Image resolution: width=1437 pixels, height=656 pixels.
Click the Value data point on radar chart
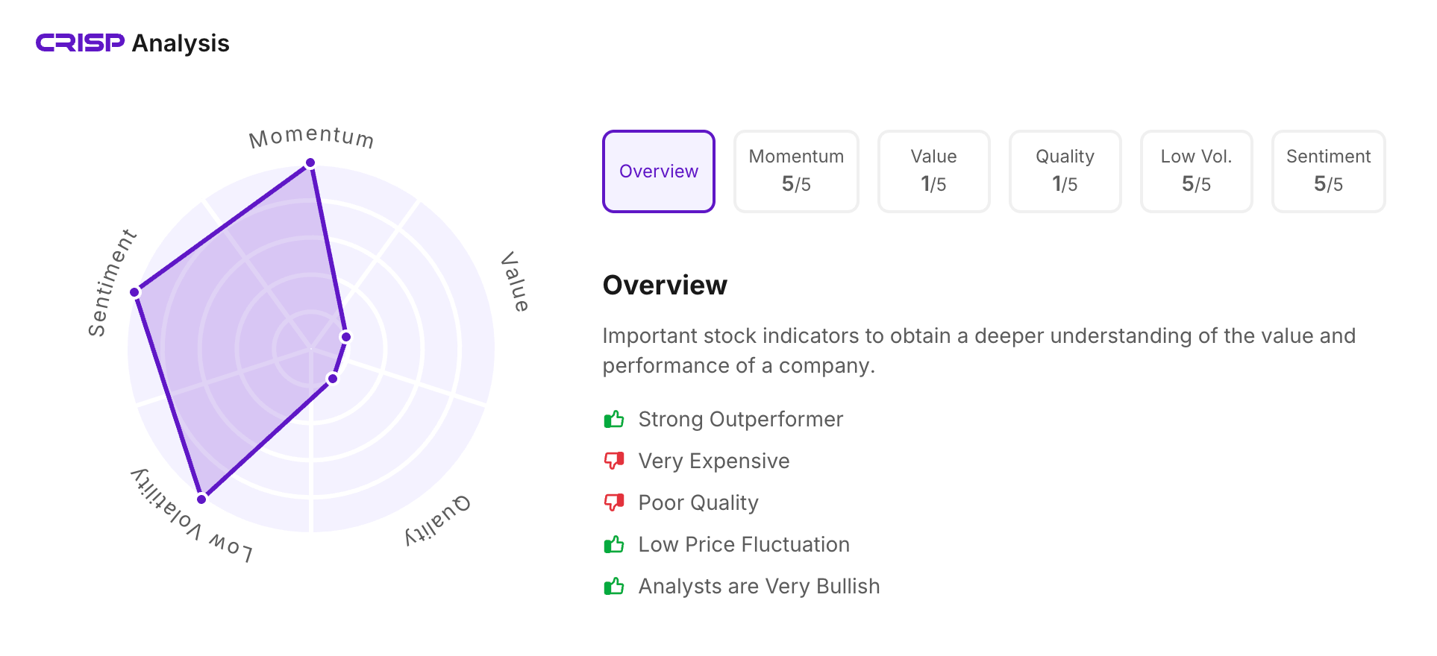[345, 337]
